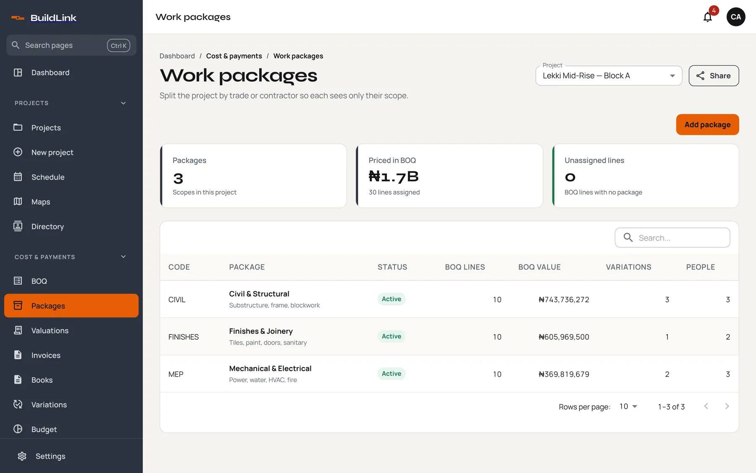Open Invoices from the sidebar
The image size is (756, 473).
tap(71, 355)
